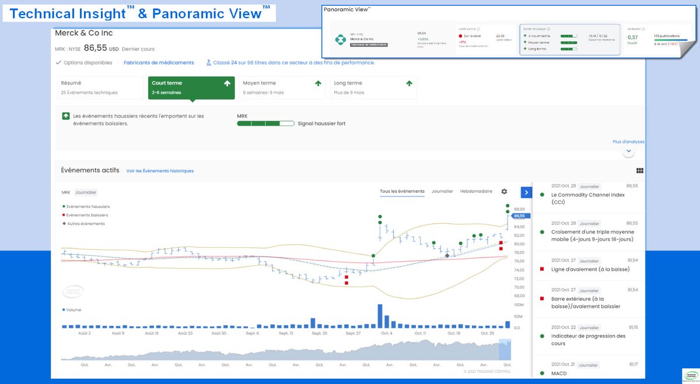Click Long terme row in Panoramic View

click(551, 48)
